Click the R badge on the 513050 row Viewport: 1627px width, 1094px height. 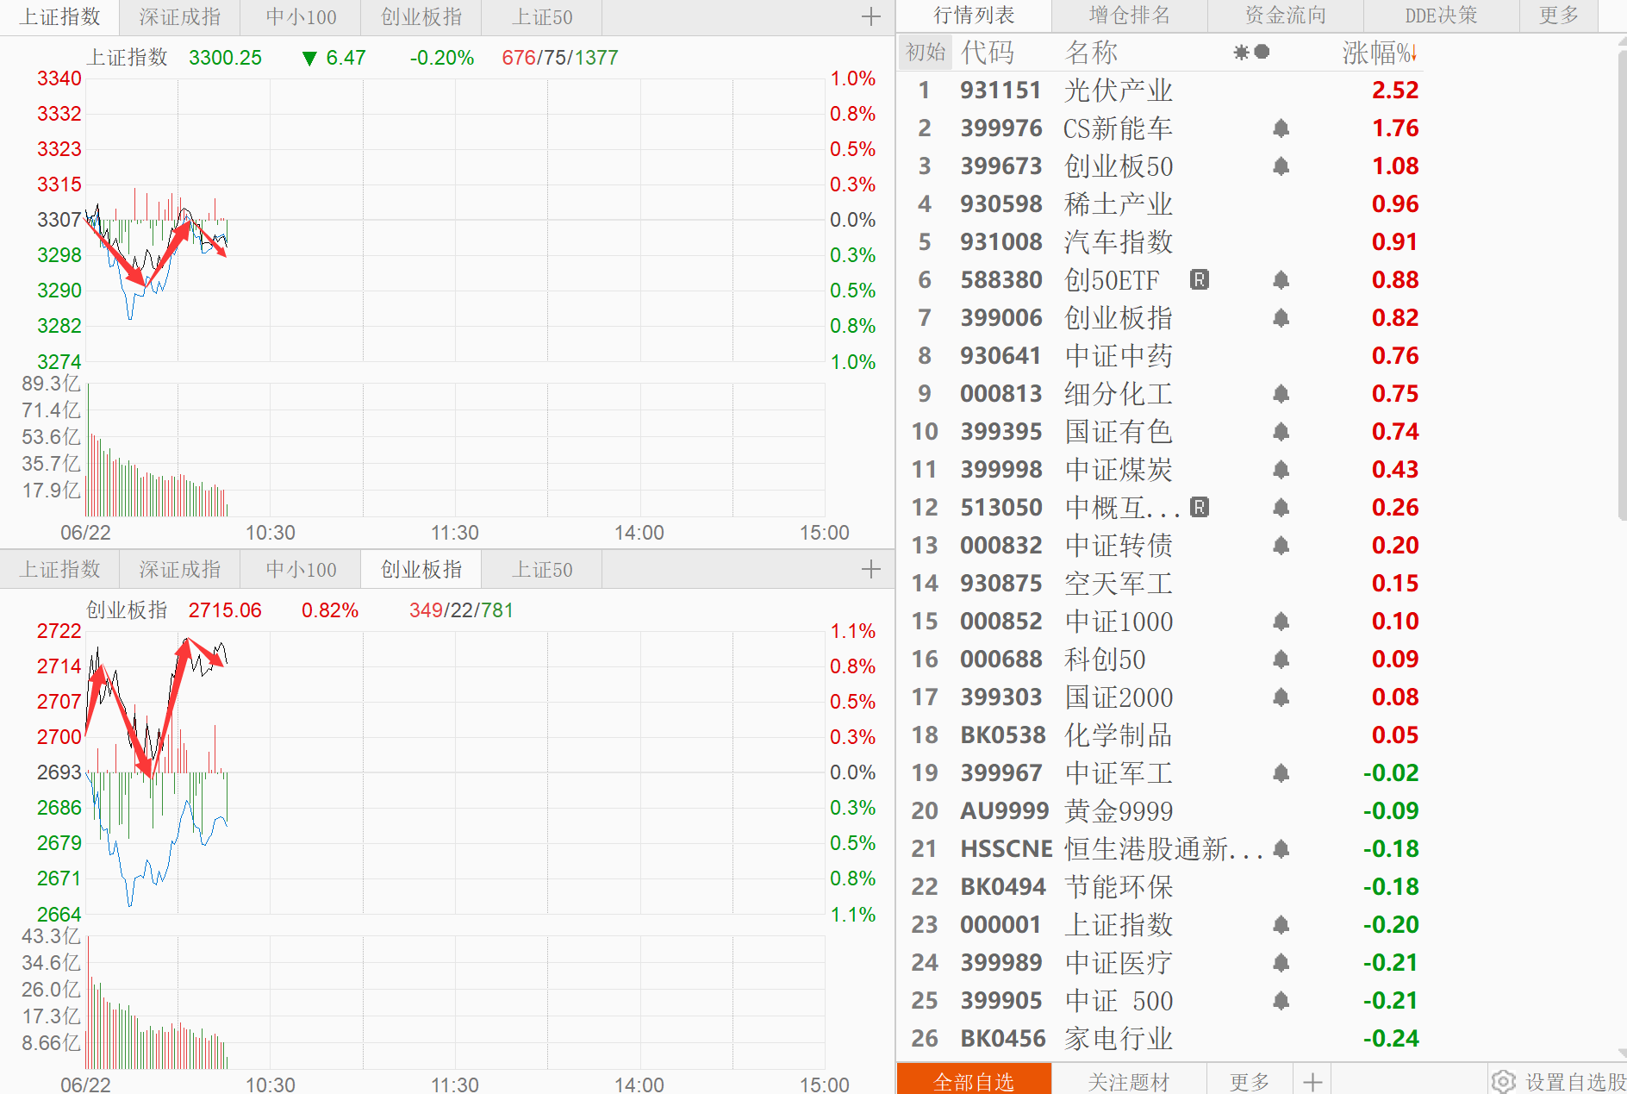[1200, 507]
